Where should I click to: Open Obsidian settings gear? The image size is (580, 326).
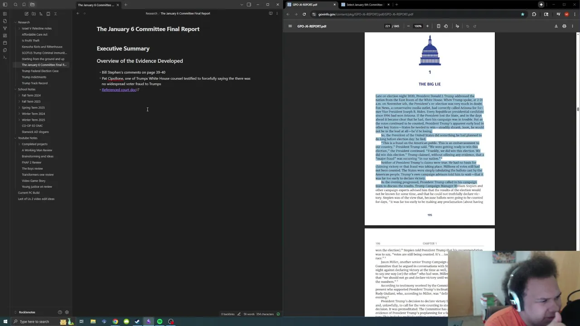point(67,312)
